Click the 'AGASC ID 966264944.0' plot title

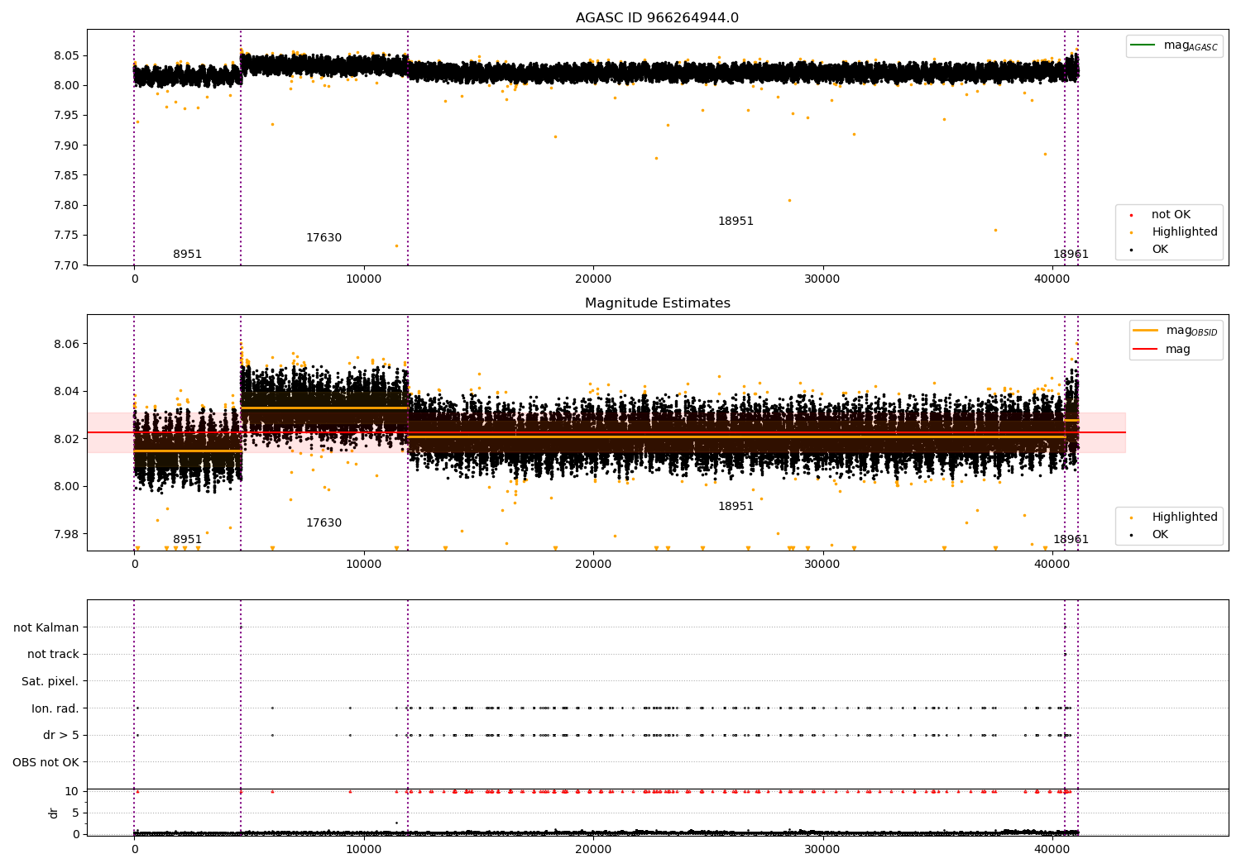657,18
